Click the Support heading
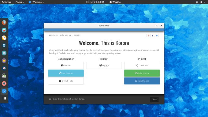This screenshot has height=117, width=208. point(104,59)
